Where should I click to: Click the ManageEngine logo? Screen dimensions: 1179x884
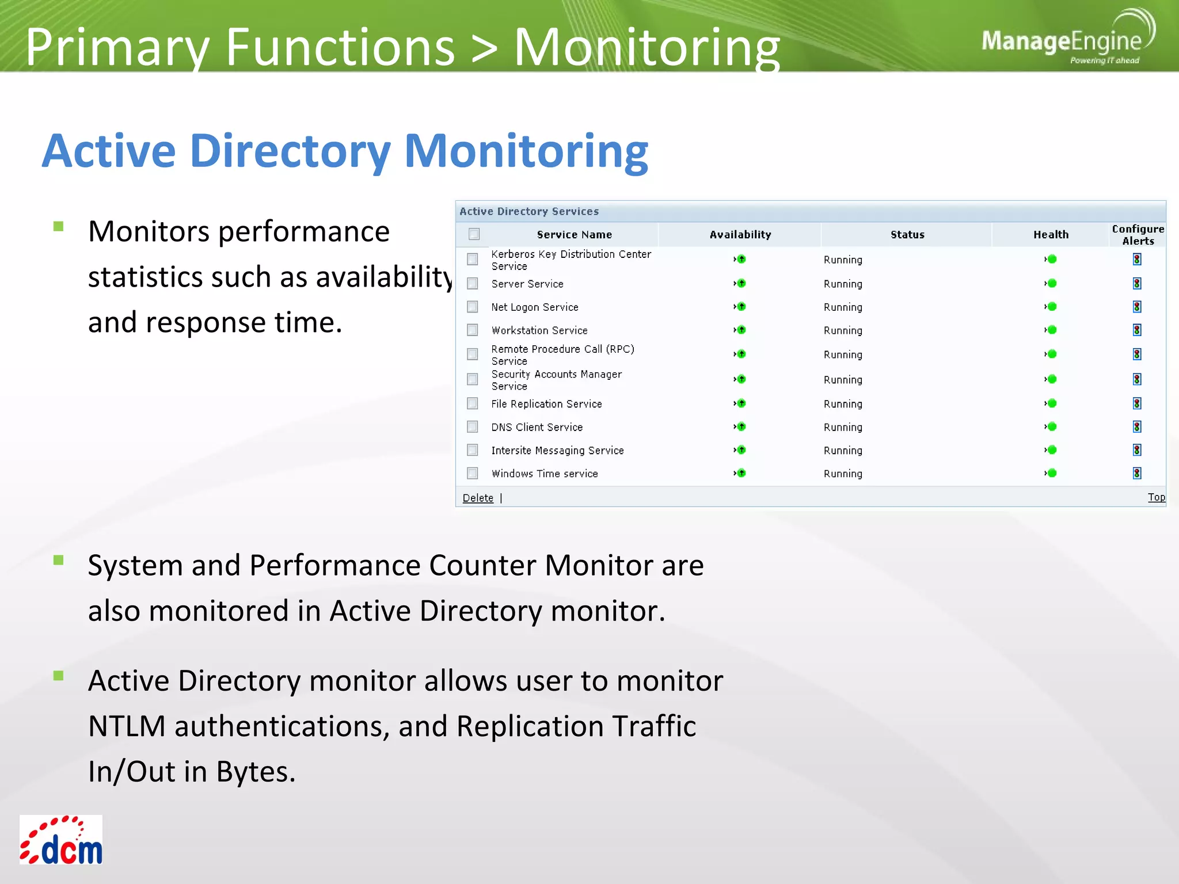(1068, 37)
